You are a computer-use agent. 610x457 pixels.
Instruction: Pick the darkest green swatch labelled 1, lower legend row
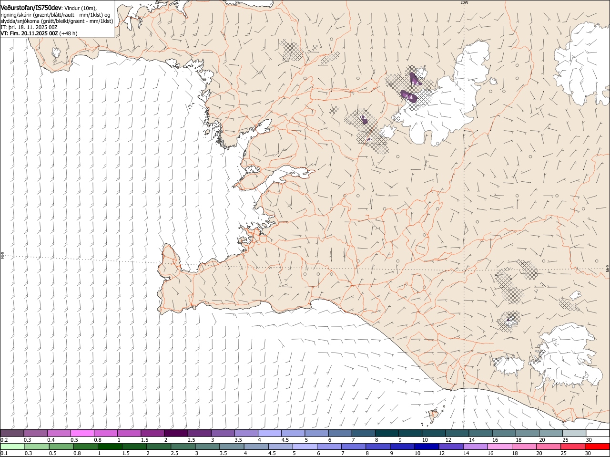click(x=110, y=447)
